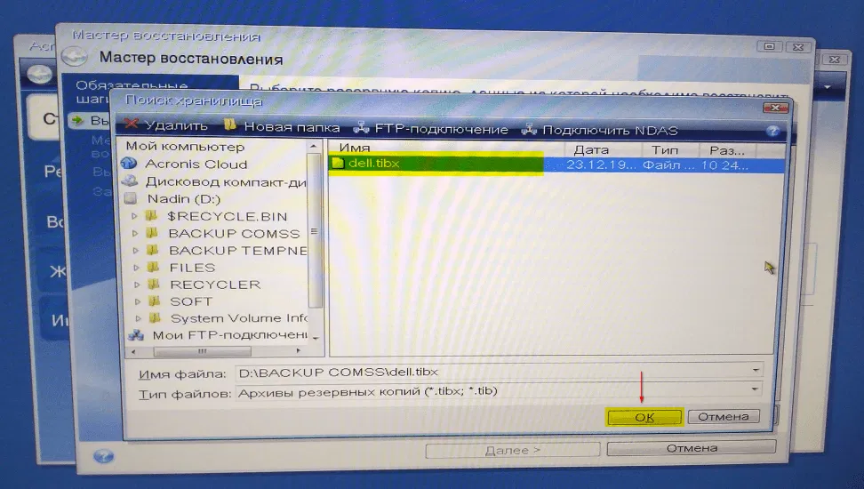Confirm the file with OK

(644, 417)
